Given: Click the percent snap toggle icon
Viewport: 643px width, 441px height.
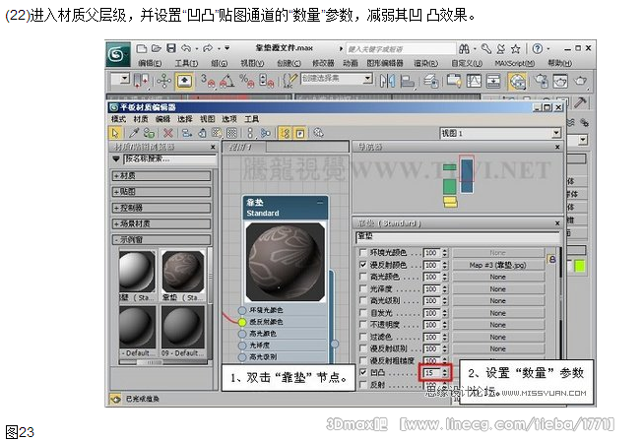Looking at the screenshot, I should coord(246,81).
